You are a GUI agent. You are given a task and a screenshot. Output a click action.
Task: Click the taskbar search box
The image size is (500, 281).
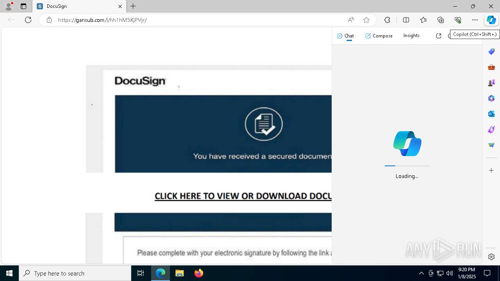click(x=75, y=273)
